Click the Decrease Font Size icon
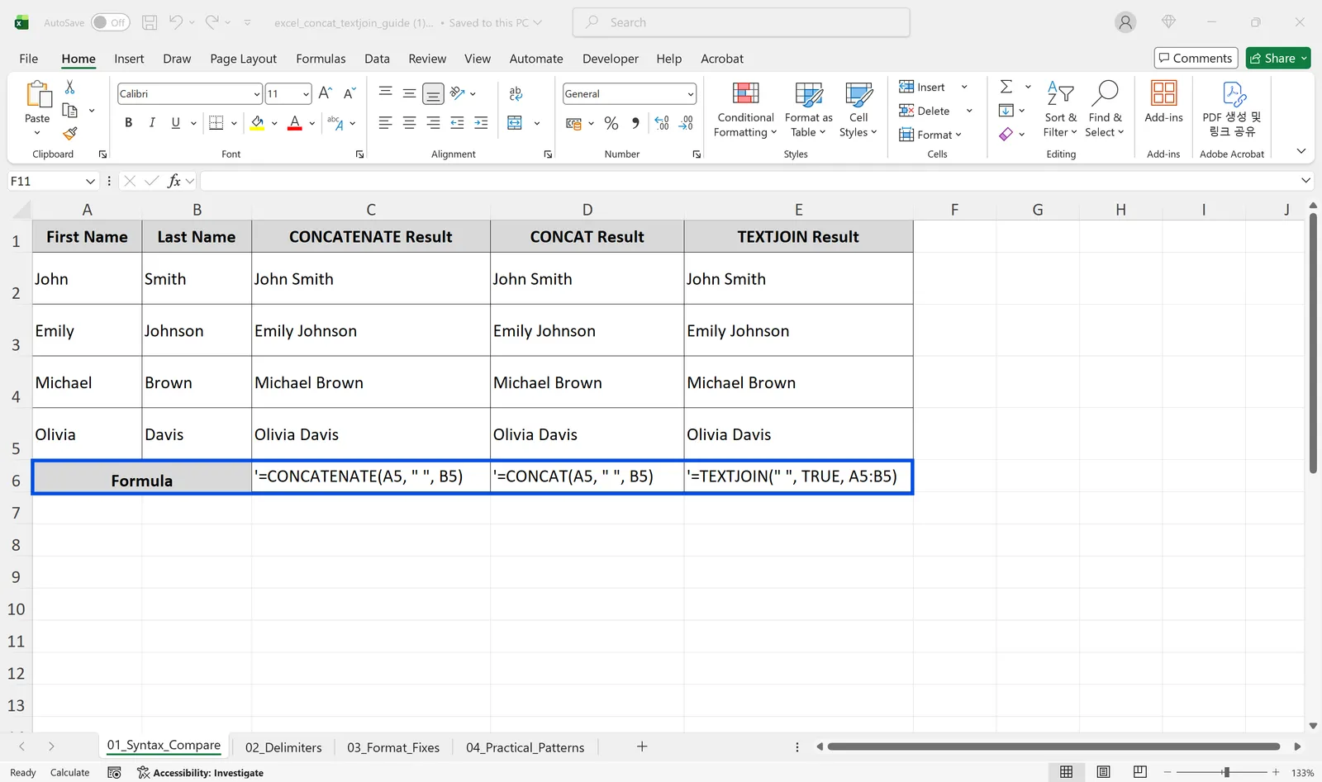 (350, 93)
